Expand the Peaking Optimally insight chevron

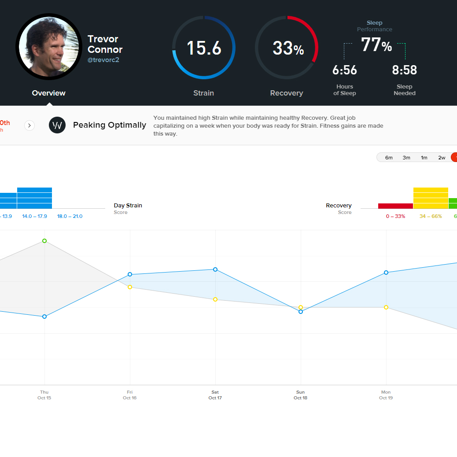(x=29, y=125)
